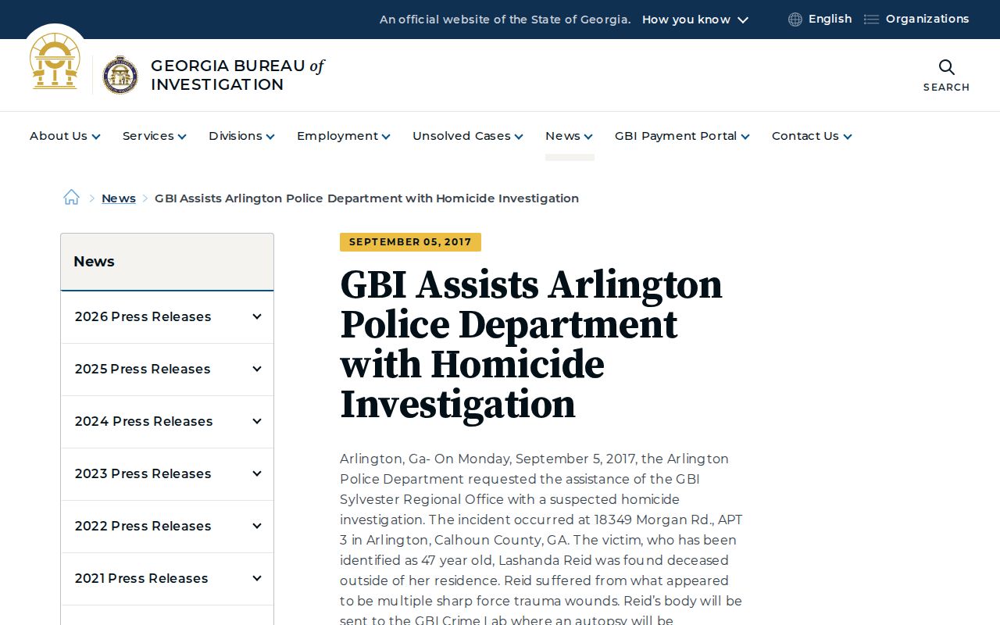
Task: Open 2024 Press Releases link text
Action: [x=144, y=422]
